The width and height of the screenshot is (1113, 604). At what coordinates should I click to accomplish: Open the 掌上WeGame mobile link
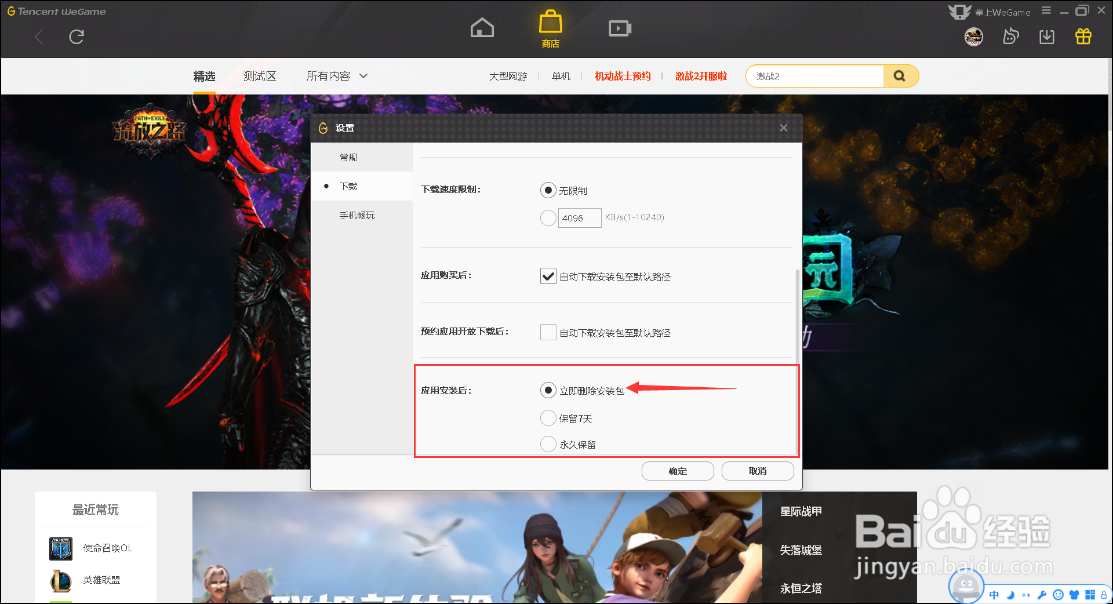pos(990,11)
